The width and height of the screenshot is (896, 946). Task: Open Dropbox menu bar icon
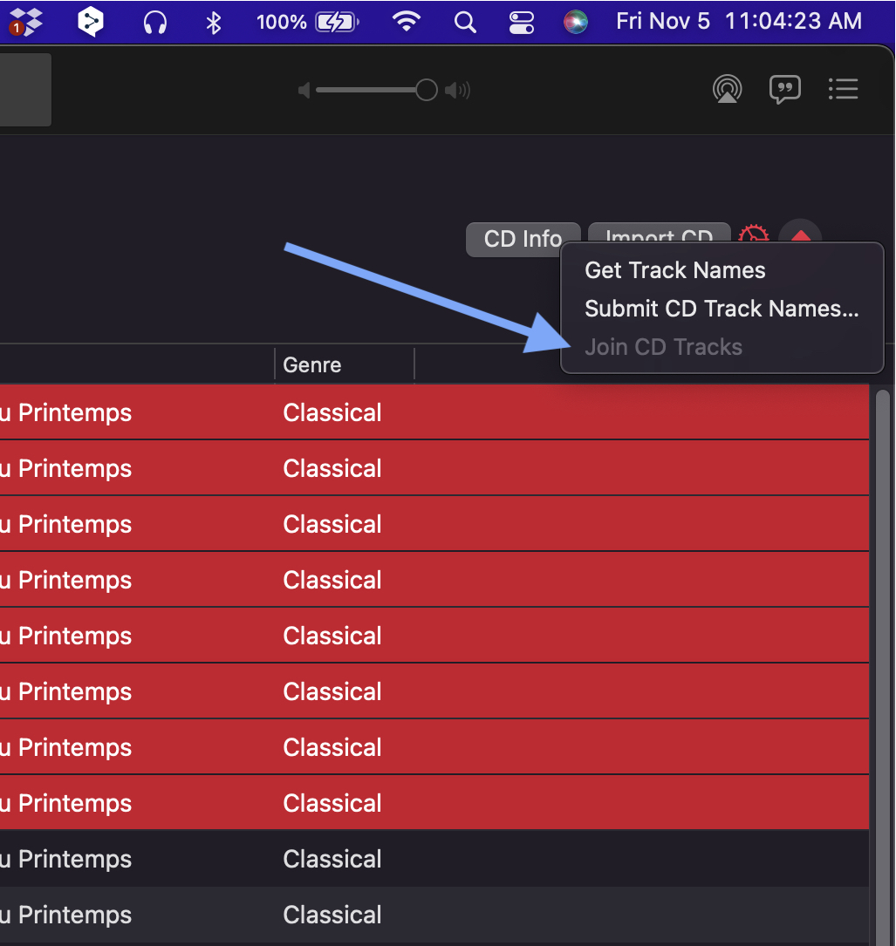[x=25, y=22]
